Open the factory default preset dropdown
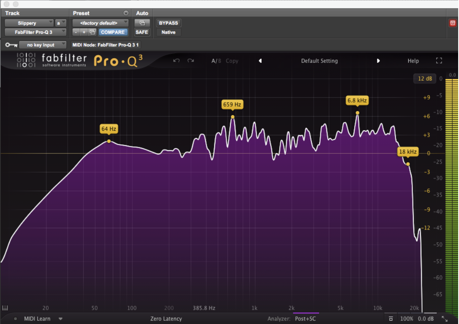The height and width of the screenshot is (324, 459). (101, 23)
